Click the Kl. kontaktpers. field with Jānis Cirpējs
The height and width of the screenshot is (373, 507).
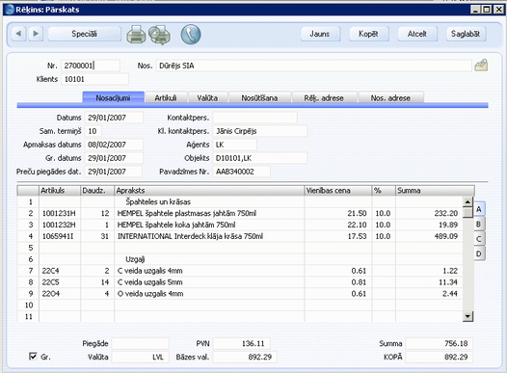click(x=260, y=131)
